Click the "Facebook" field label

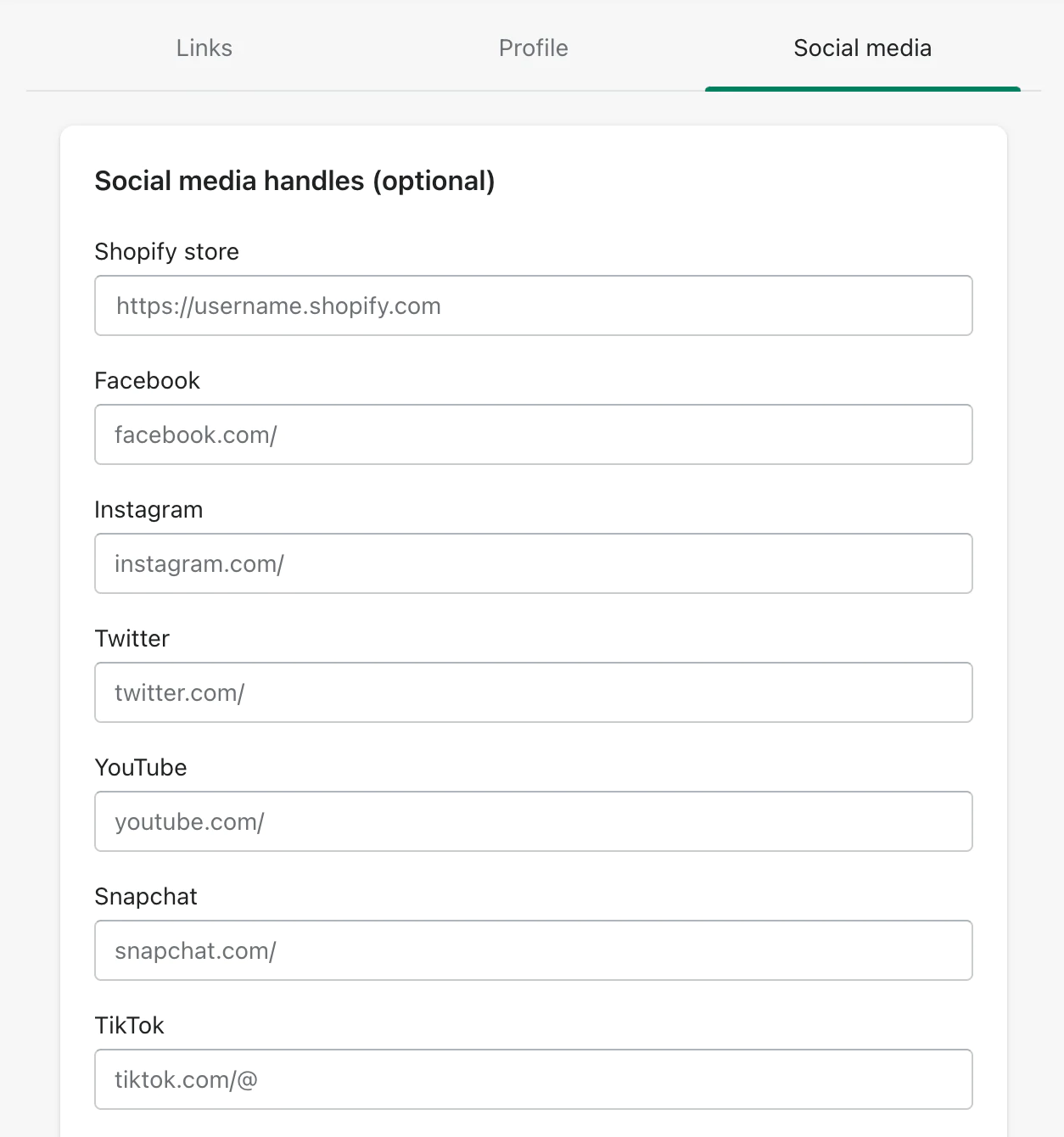(147, 381)
